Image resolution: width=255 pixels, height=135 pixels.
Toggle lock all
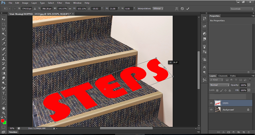(x=229, y=90)
